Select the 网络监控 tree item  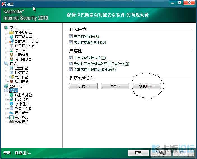pos(22,100)
